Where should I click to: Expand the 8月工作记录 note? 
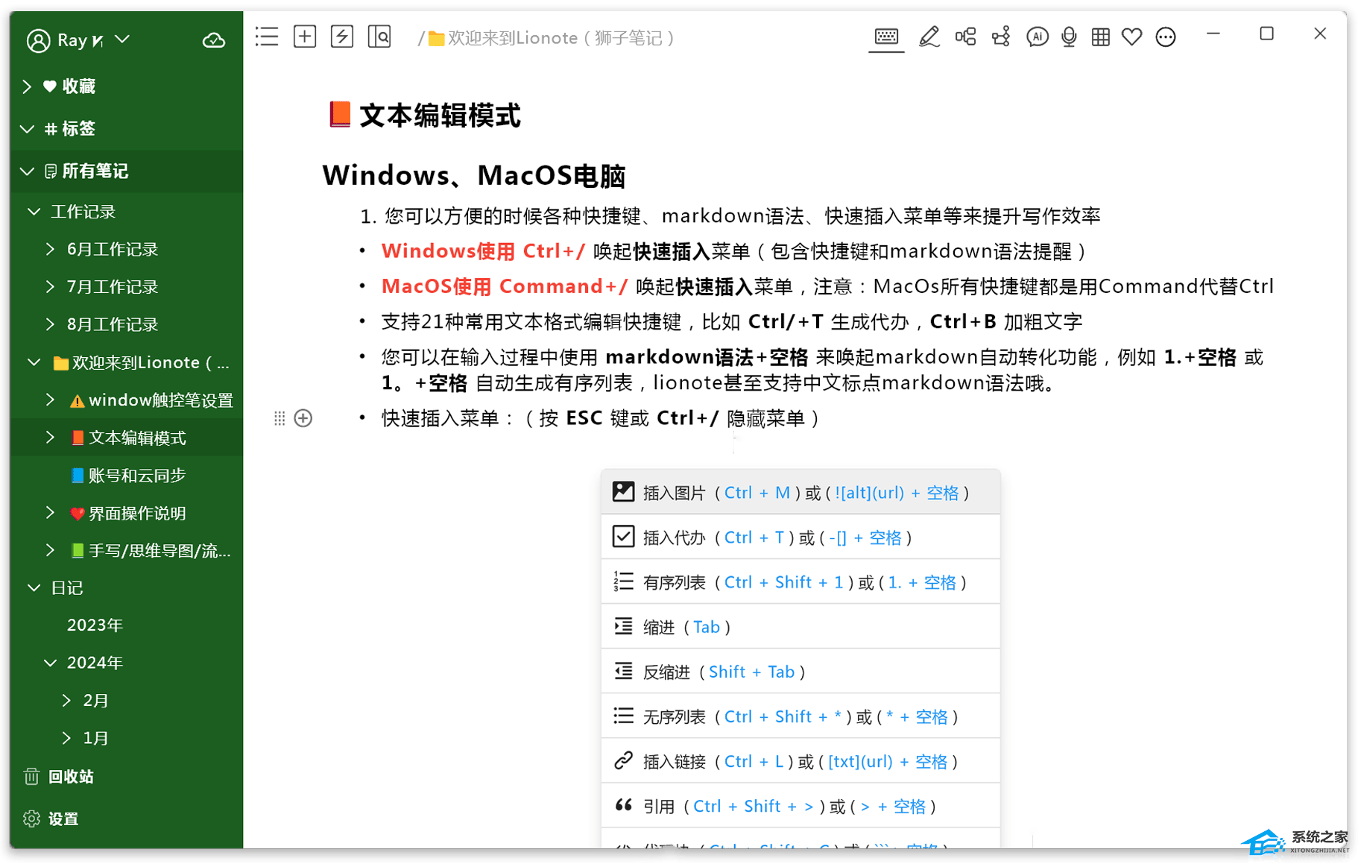click(51, 324)
